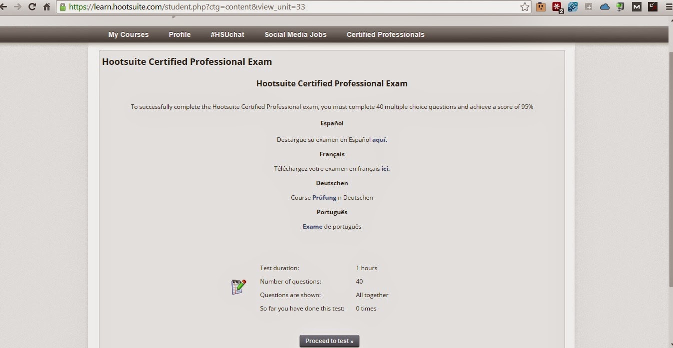Click the notepad pencil test icon
The width and height of the screenshot is (673, 348).
238,287
